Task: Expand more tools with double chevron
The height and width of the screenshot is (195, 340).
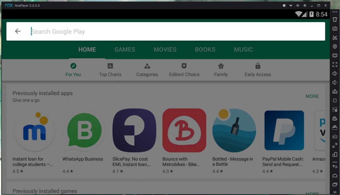Action: pyautogui.click(x=335, y=192)
